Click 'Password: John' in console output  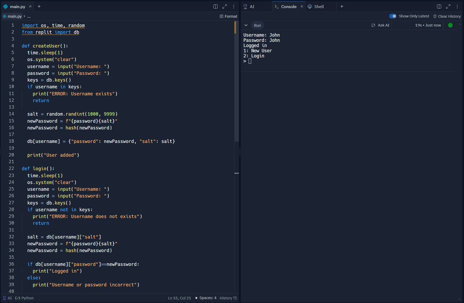[261, 40]
